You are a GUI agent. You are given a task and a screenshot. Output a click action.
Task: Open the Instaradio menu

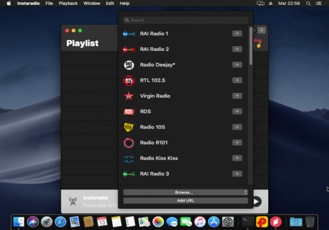[x=28, y=3]
